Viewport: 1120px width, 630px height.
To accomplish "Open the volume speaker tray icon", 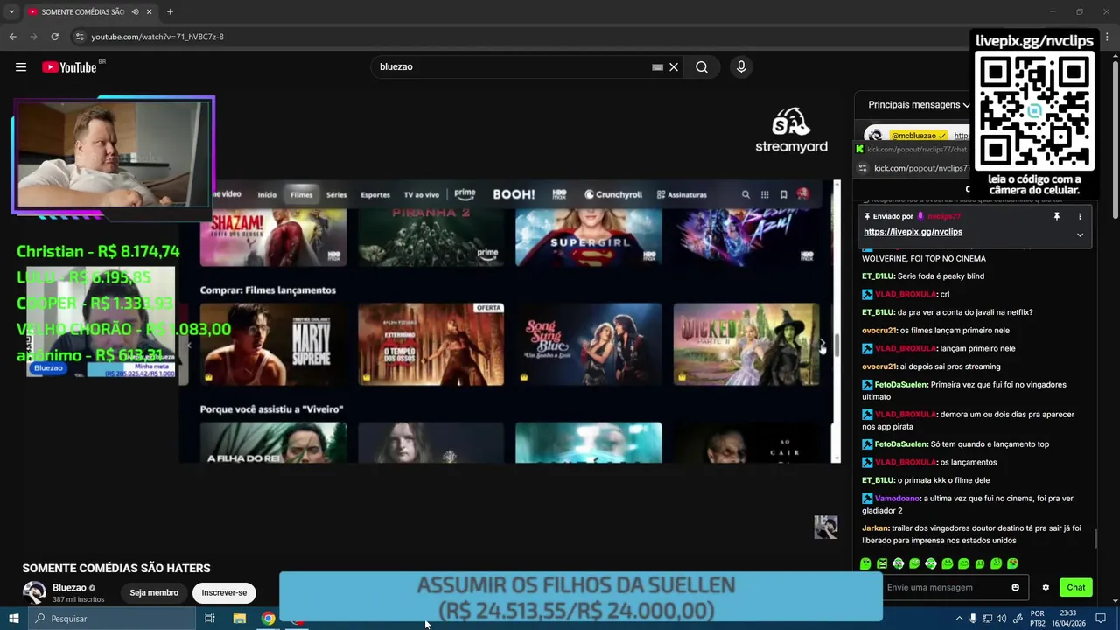I will point(1001,619).
